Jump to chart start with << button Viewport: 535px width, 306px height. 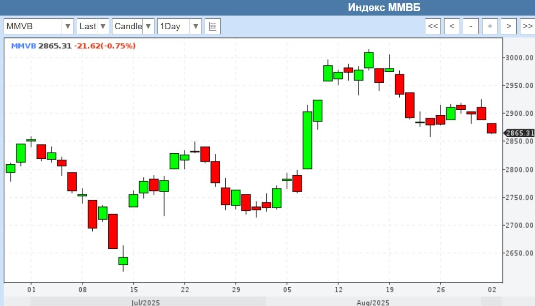[x=433, y=26]
